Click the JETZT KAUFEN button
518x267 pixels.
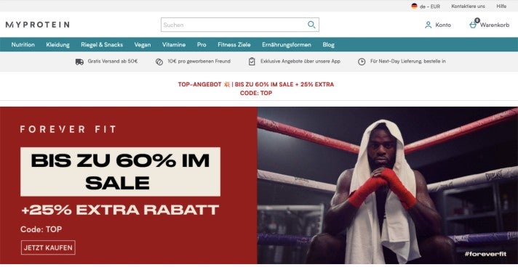48,247
